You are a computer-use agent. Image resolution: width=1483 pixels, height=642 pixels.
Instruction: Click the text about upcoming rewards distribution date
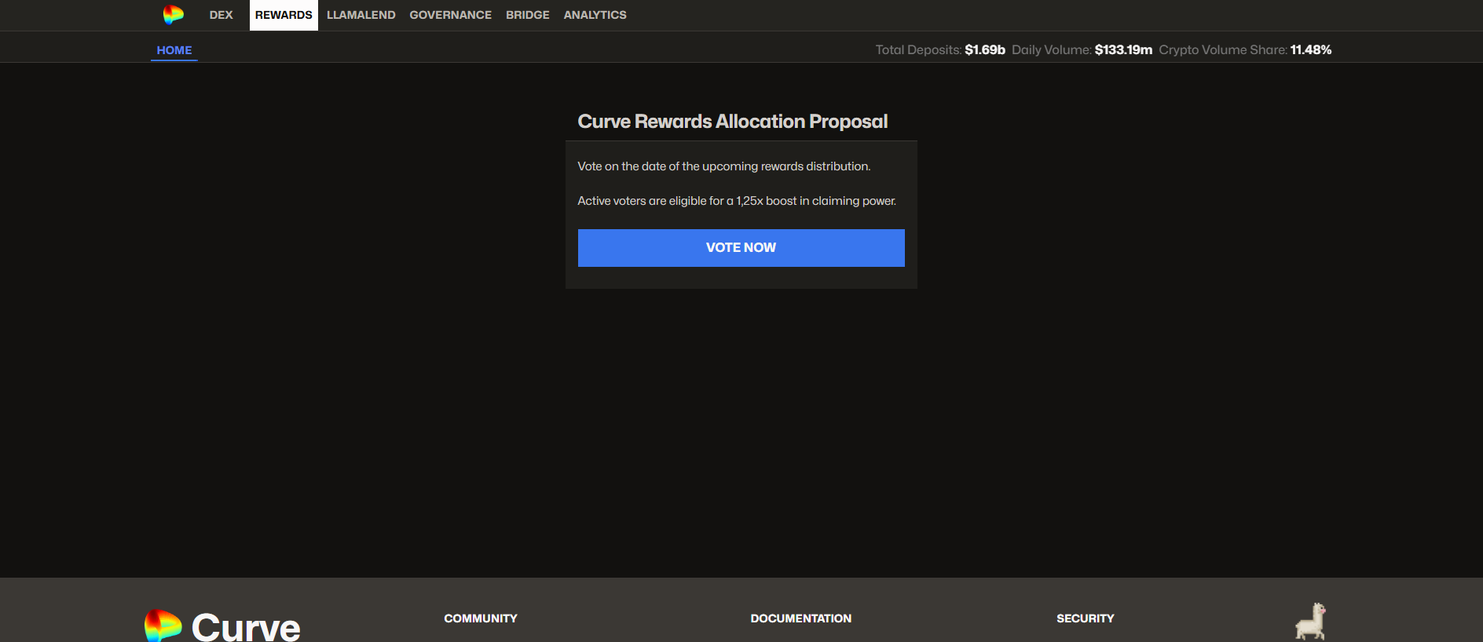pos(724,166)
